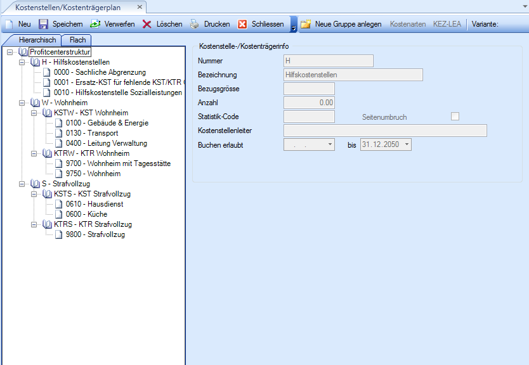The image size is (529, 365).
Task: Click the Verwerfen discard icon
Action: 95,24
